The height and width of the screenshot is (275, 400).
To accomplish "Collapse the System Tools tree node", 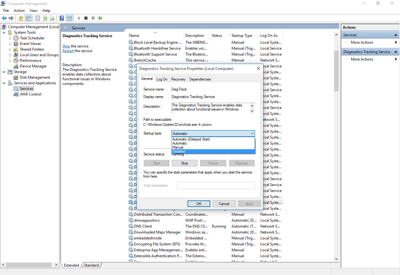I will point(4,32).
